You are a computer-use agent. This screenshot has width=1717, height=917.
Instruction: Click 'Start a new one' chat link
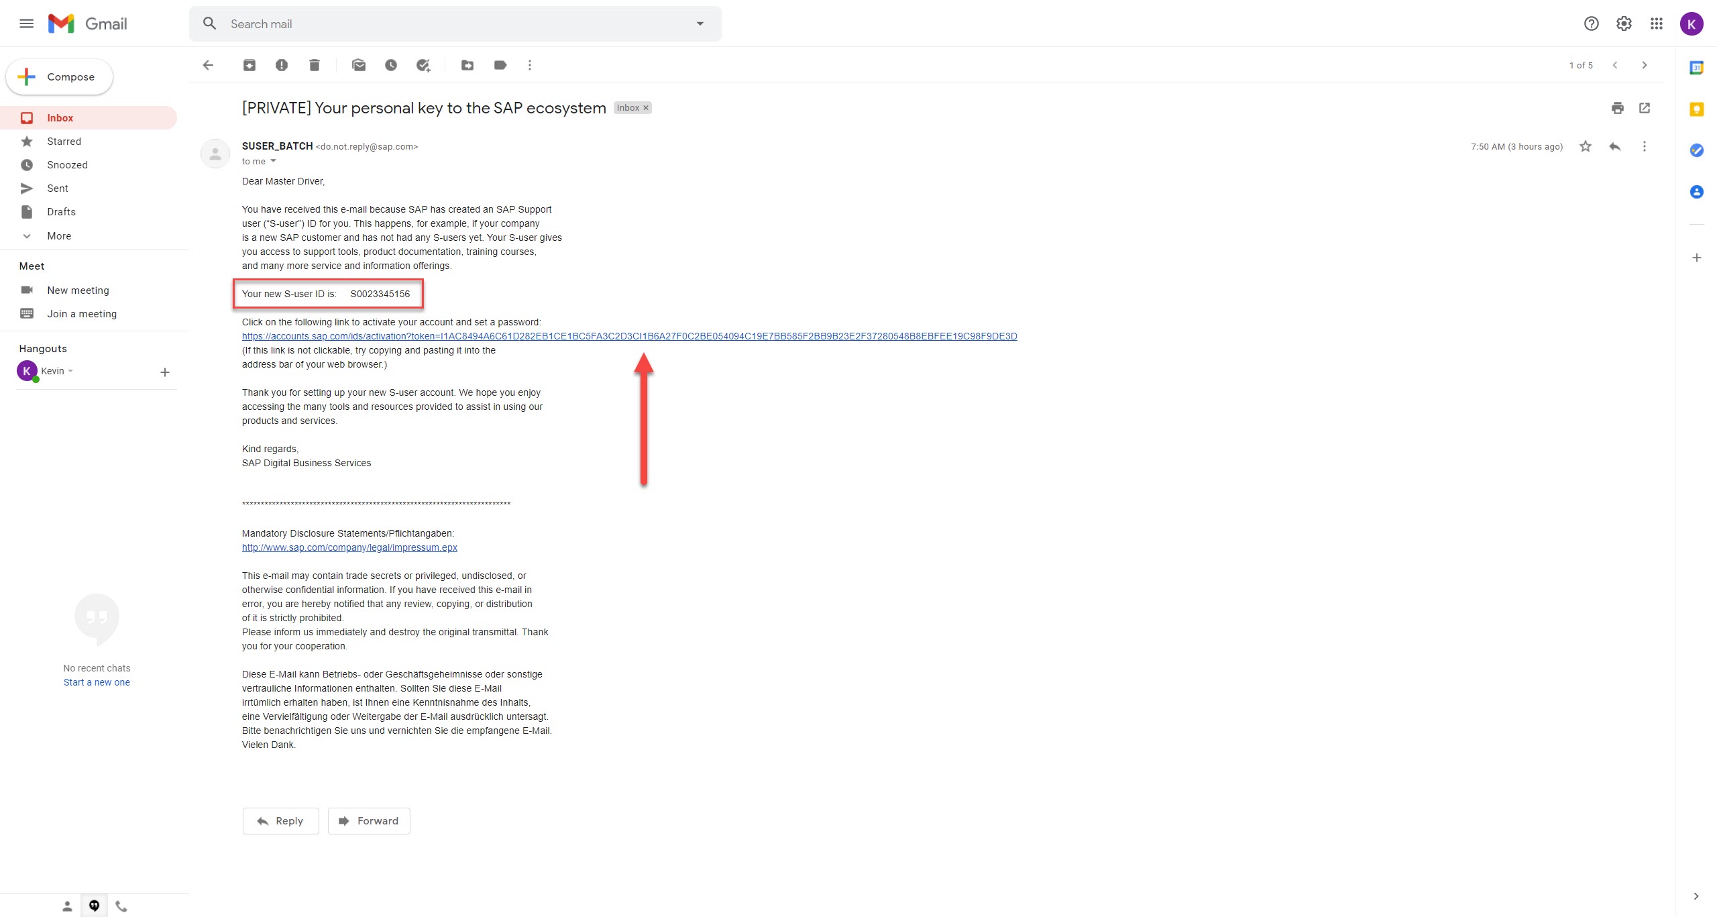click(x=97, y=682)
